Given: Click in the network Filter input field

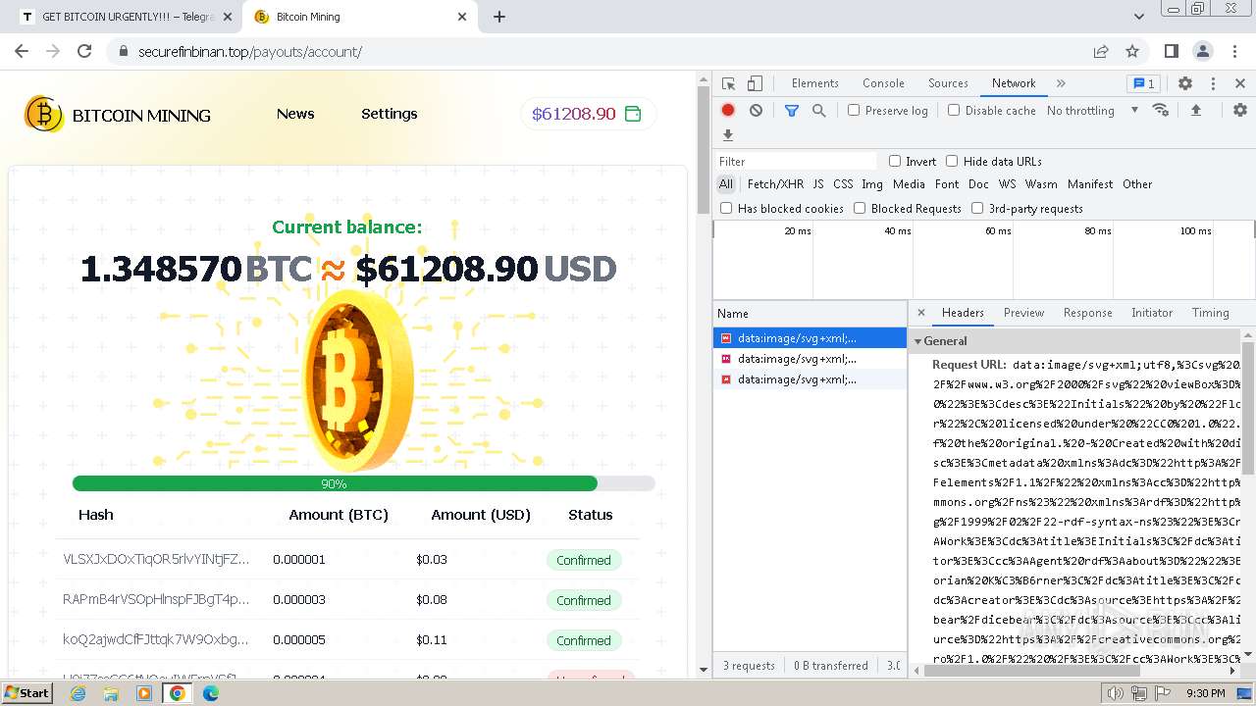Looking at the screenshot, I should [797, 161].
